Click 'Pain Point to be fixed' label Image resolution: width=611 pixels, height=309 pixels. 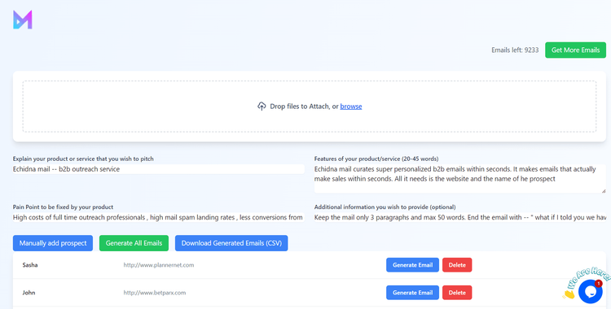click(63, 207)
